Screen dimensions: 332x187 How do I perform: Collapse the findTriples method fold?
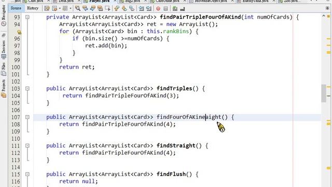pos(27,88)
